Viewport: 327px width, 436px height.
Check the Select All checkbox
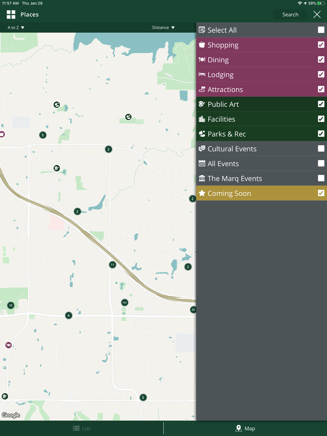(321, 30)
